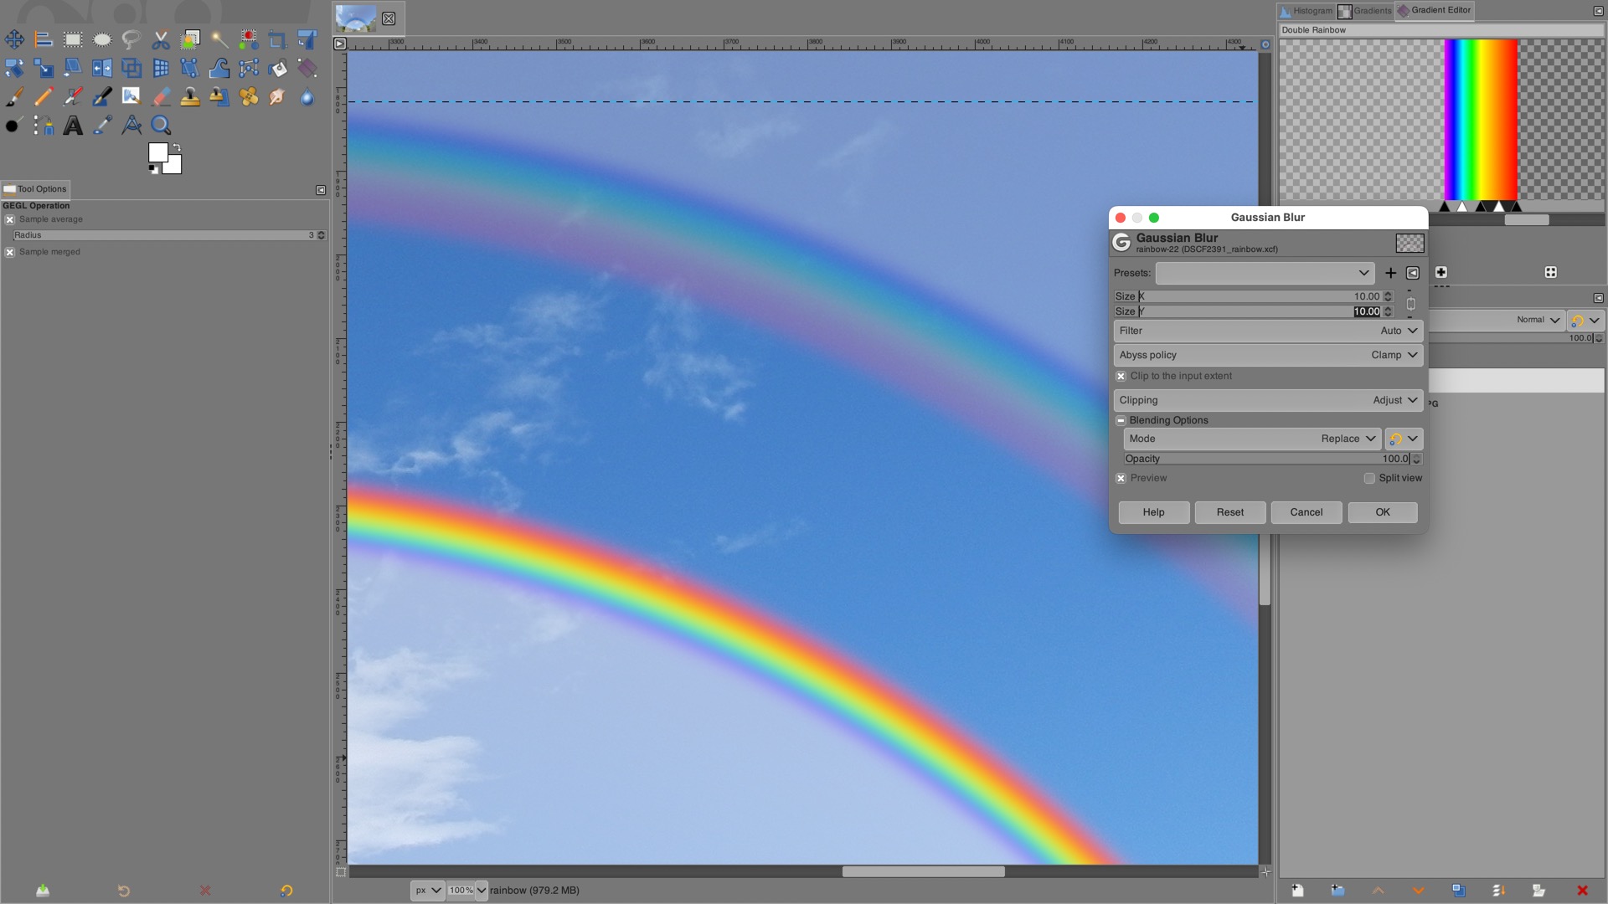This screenshot has width=1608, height=904.
Task: Select the Gradient Editor tab
Action: click(x=1434, y=11)
